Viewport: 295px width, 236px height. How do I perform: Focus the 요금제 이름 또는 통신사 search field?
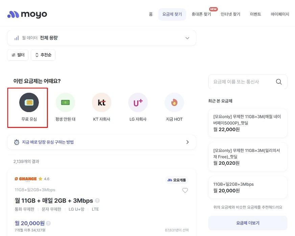(x=243, y=82)
